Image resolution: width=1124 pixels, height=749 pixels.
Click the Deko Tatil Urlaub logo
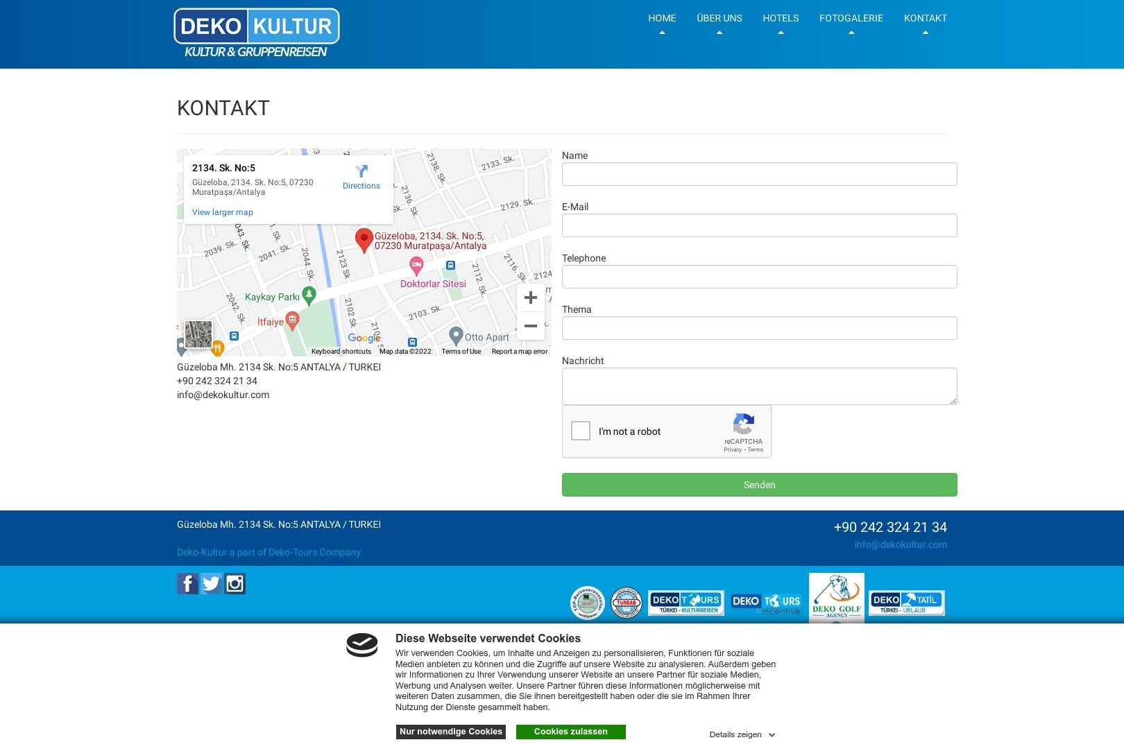[906, 603]
